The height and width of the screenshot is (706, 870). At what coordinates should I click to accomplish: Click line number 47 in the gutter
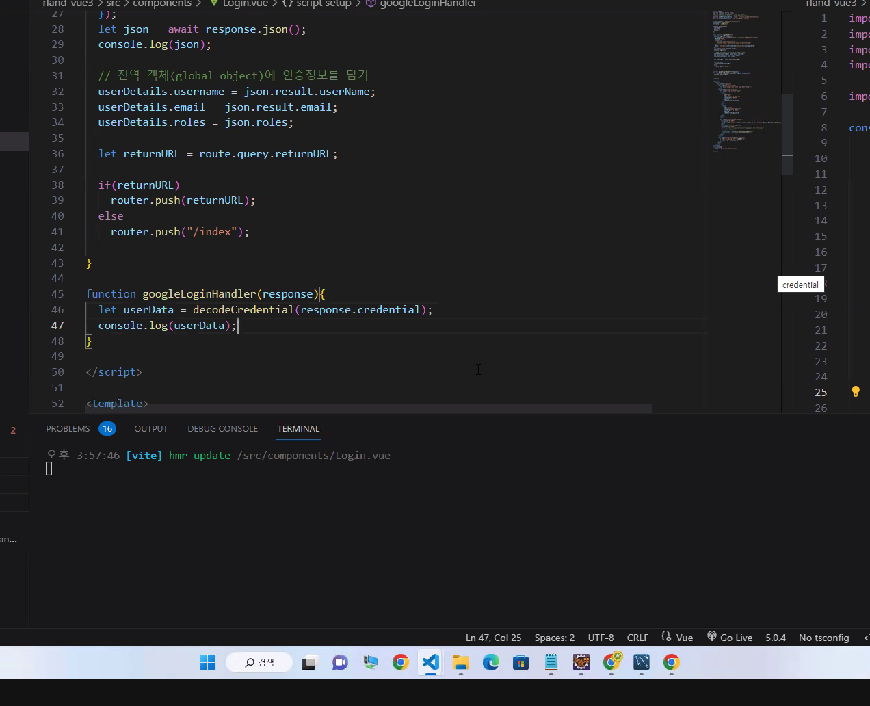57,325
